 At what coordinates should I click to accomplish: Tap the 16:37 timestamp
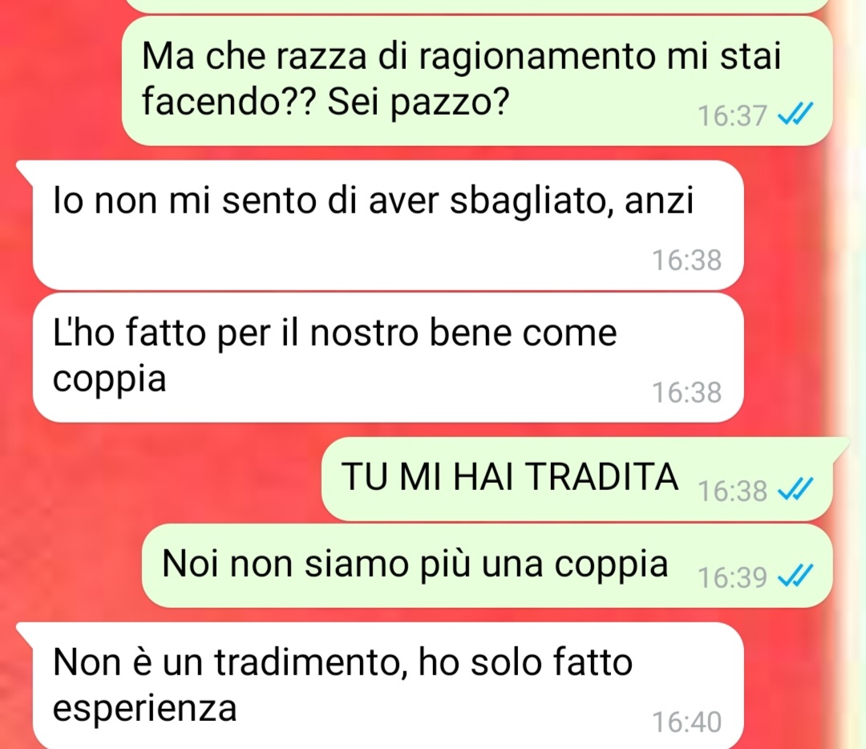[732, 116]
